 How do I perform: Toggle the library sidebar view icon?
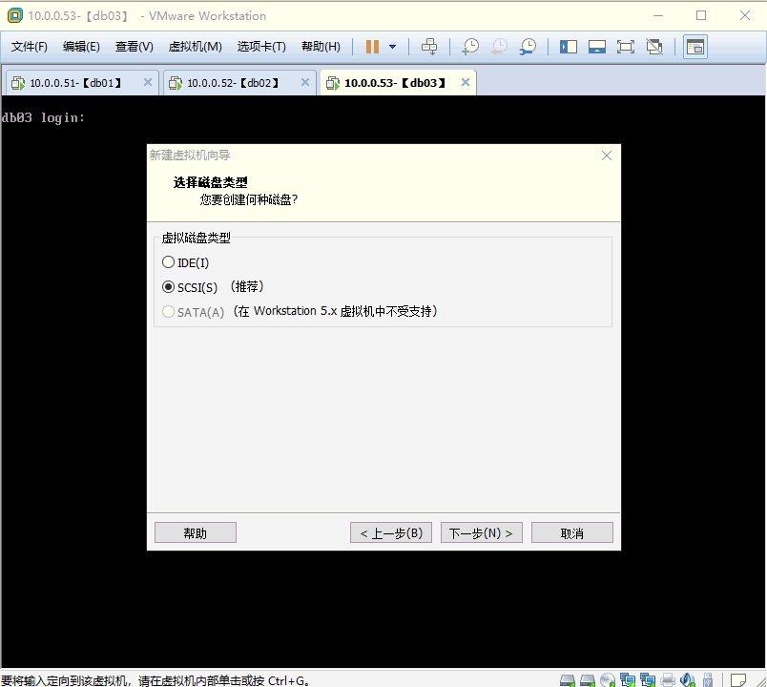pos(569,47)
